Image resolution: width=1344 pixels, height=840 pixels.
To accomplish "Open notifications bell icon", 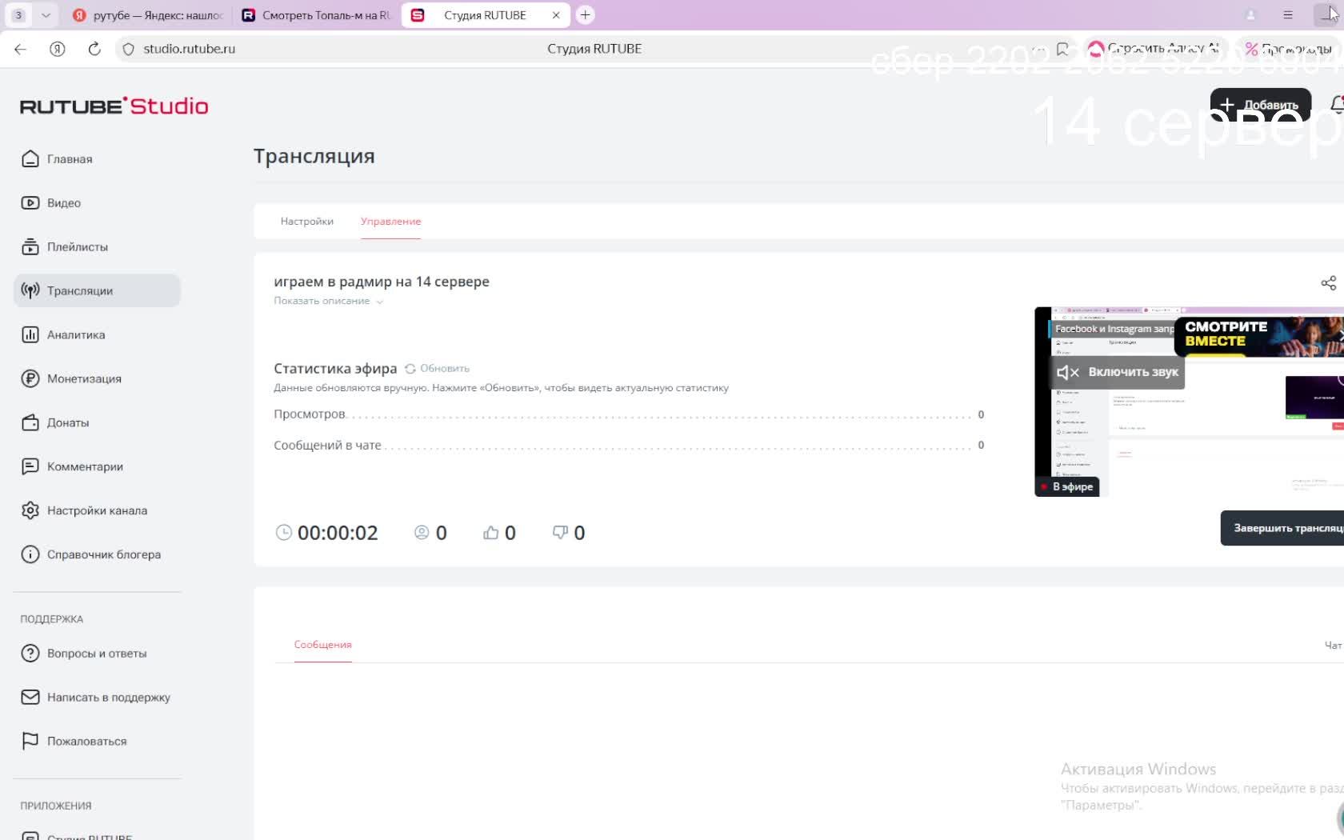I will click(x=1336, y=105).
